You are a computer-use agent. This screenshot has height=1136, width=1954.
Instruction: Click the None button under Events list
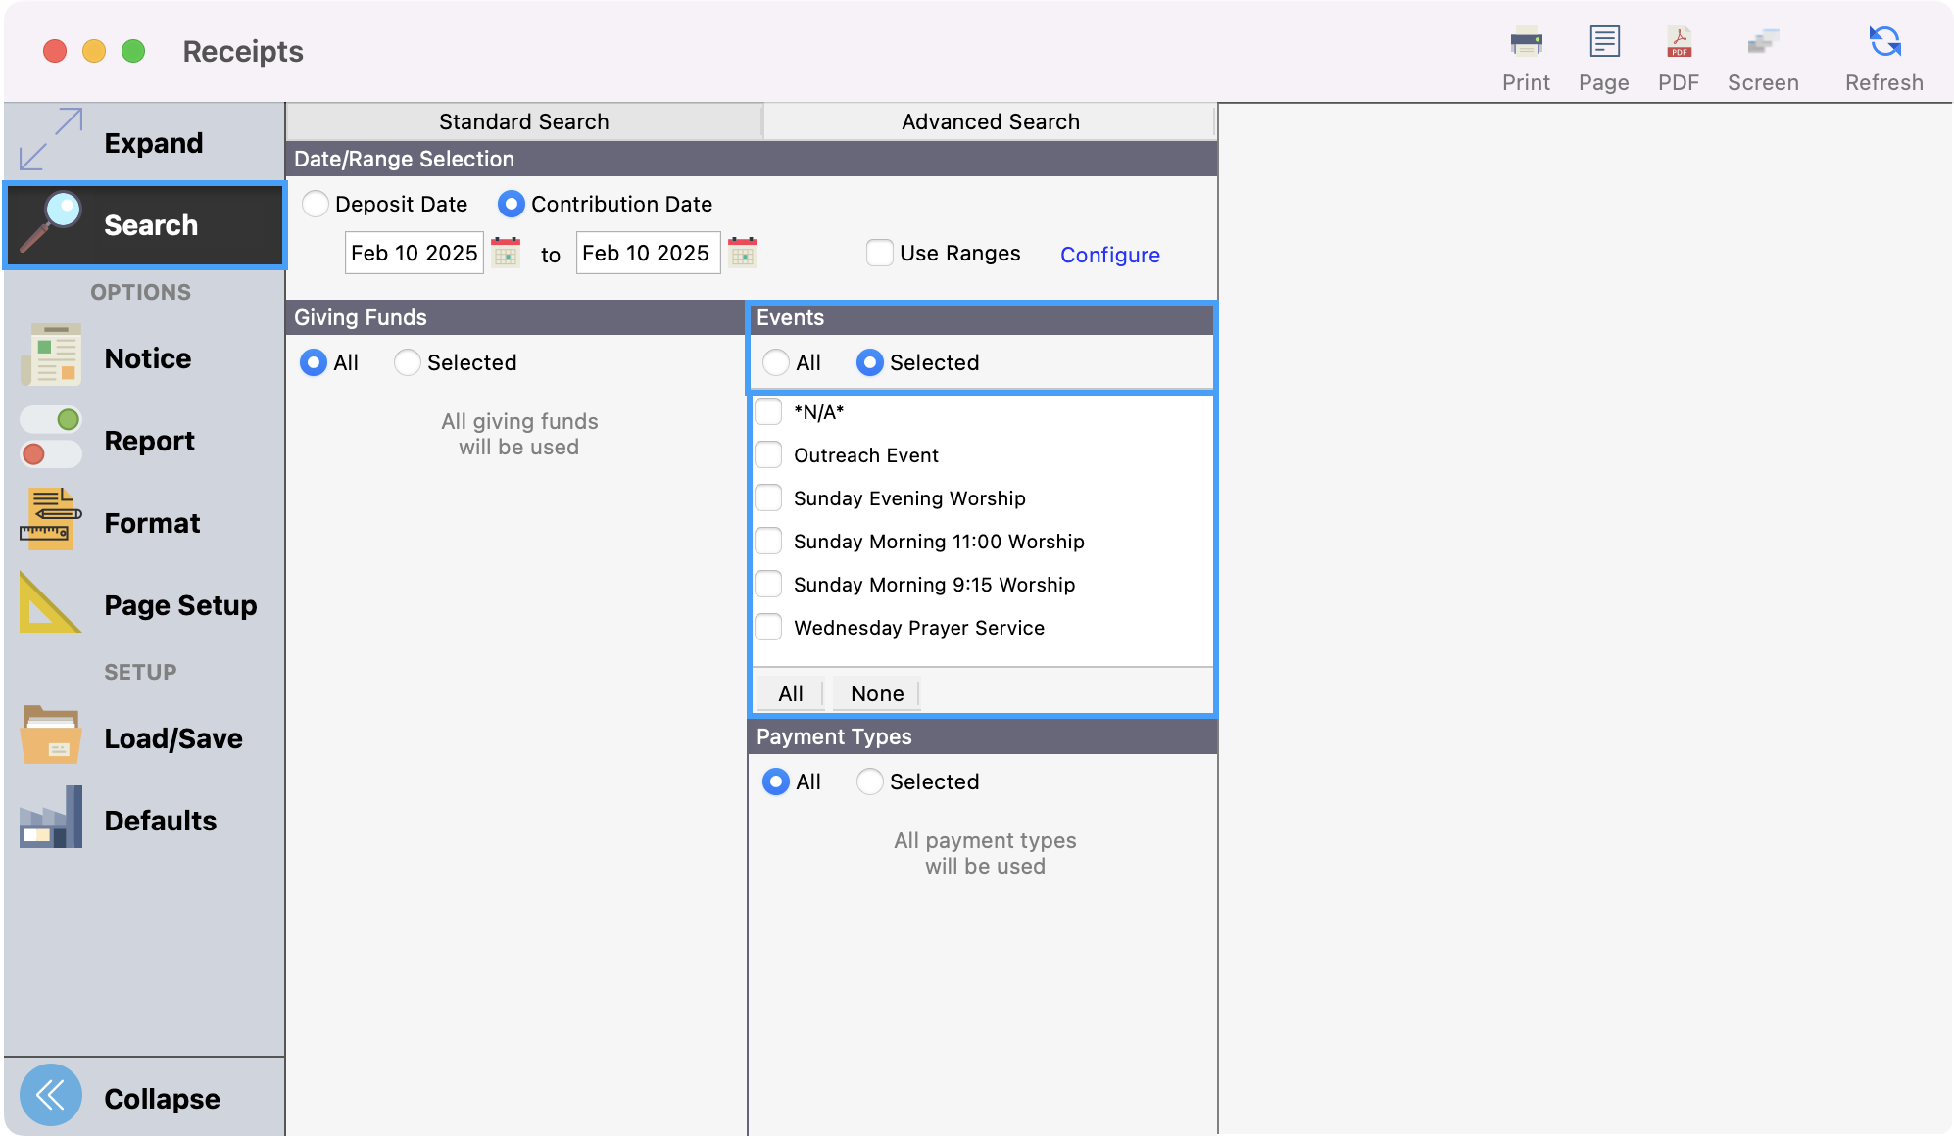(x=876, y=693)
